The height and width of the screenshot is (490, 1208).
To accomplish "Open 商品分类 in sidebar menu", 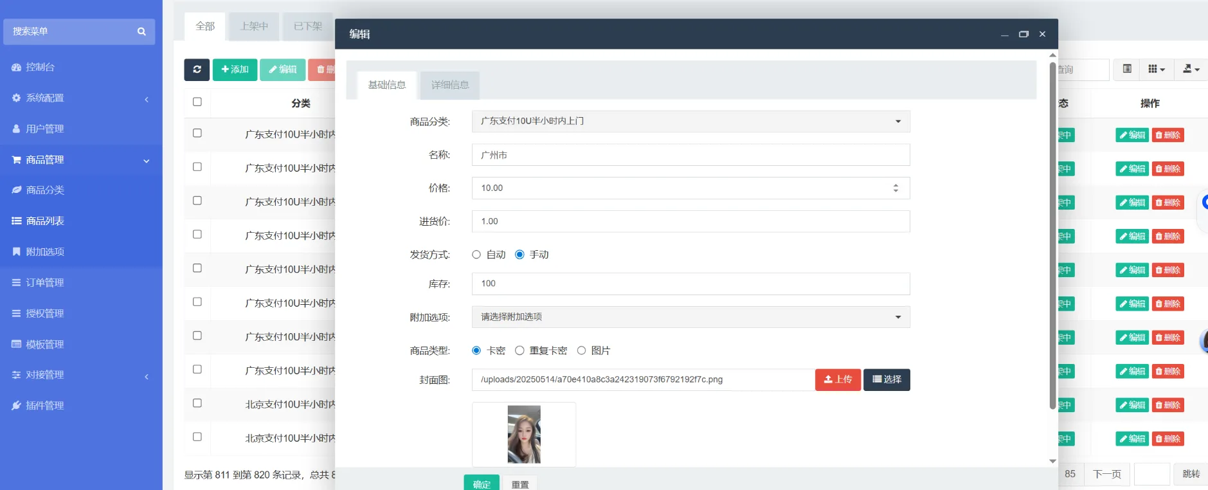I will [x=45, y=190].
